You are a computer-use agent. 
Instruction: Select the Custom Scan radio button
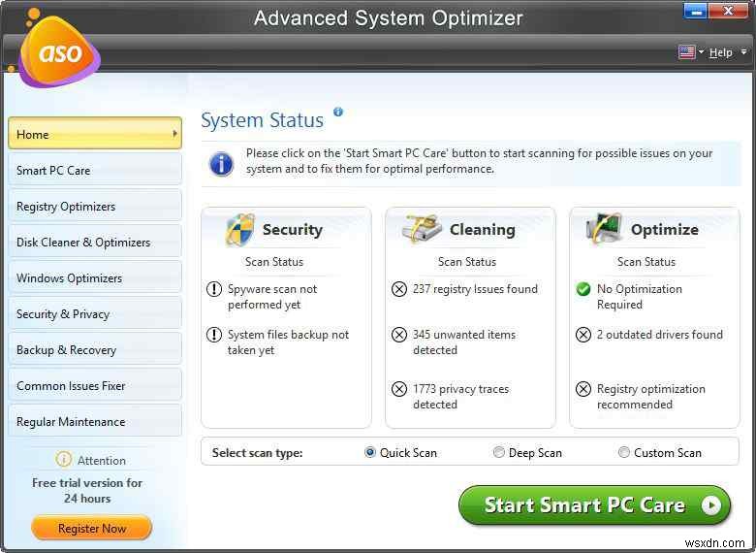tap(624, 452)
